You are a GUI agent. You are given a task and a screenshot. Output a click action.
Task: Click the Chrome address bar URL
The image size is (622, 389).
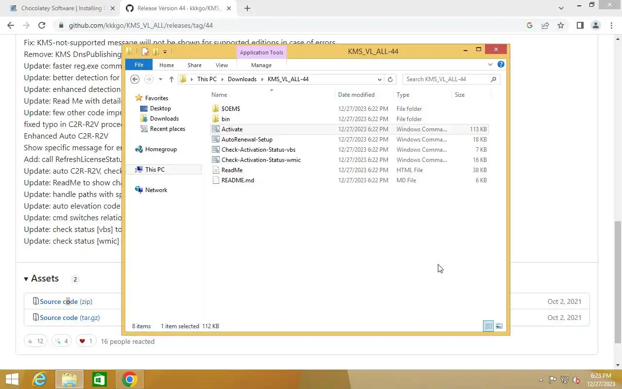pos(141,25)
